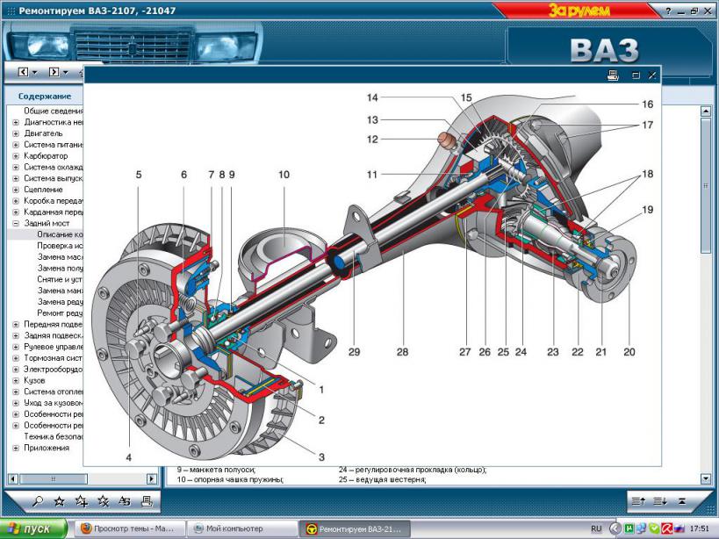The height and width of the screenshot is (539, 719).
Task: Click the RU language indicator in tray
Action: 596,528
